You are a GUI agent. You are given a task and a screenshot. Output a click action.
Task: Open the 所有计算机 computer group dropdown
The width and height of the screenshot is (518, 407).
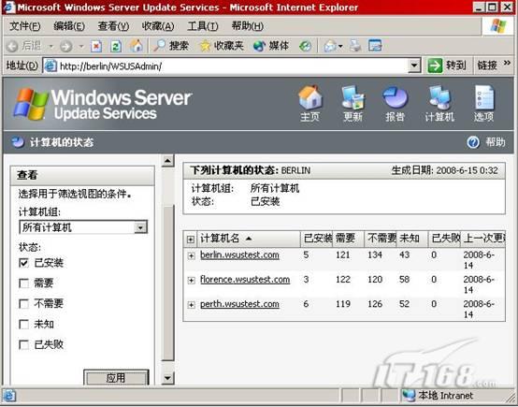tap(83, 227)
